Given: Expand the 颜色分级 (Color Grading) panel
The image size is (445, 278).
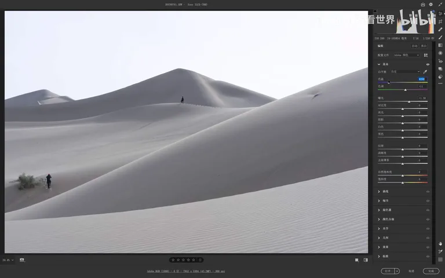Looking at the screenshot, I should 379,220.
